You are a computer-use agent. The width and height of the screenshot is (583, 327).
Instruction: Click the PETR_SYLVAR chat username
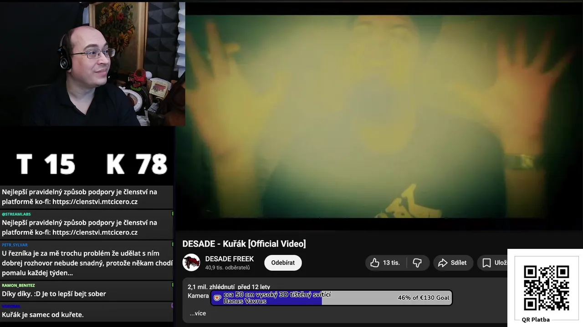[15, 245]
